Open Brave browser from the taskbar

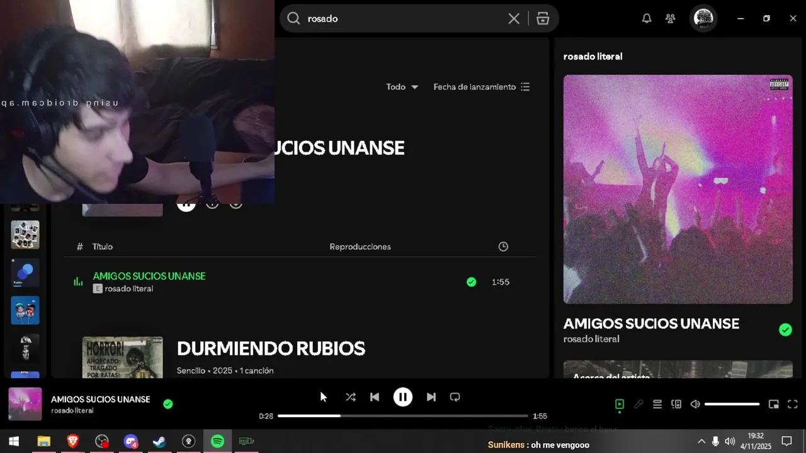73,442
